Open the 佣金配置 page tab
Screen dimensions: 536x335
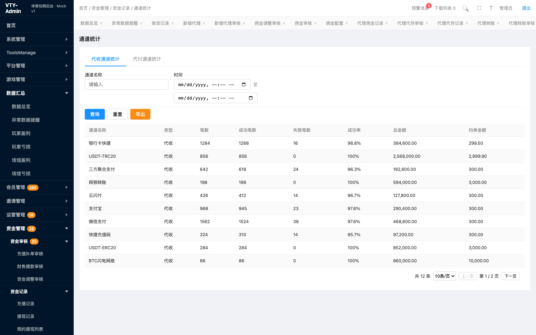pyautogui.click(x=334, y=23)
